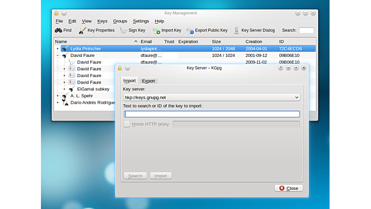The image size is (371, 209).
Task: Switch to the Export tab
Action: [148, 81]
